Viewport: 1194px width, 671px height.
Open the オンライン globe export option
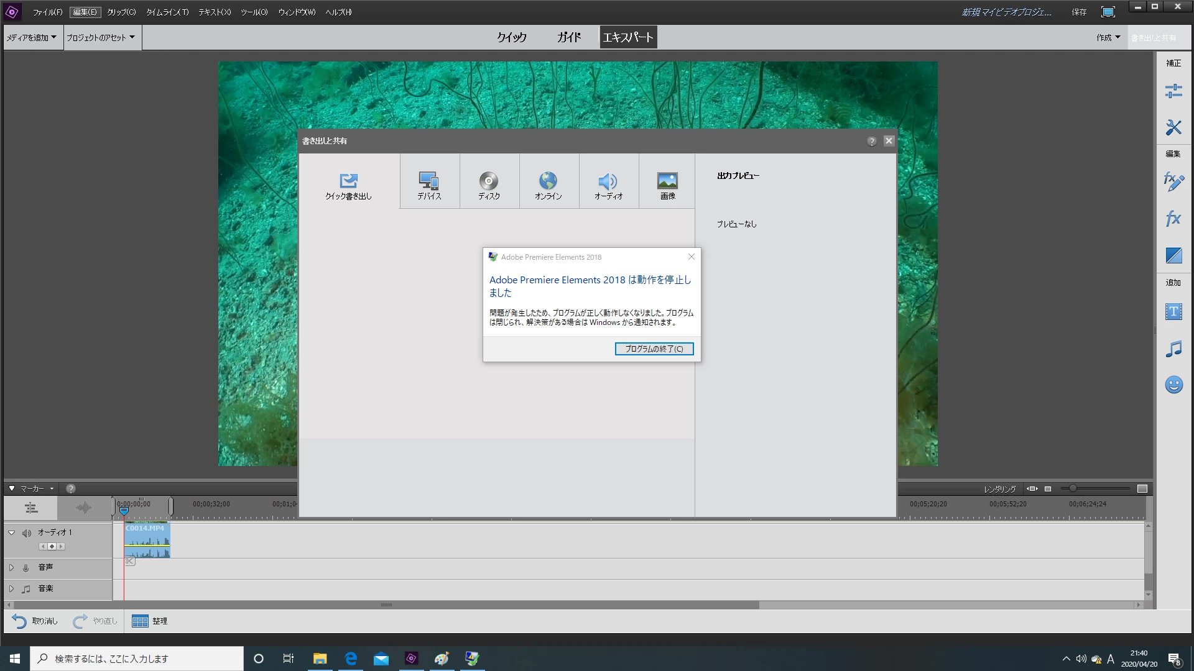(x=548, y=185)
